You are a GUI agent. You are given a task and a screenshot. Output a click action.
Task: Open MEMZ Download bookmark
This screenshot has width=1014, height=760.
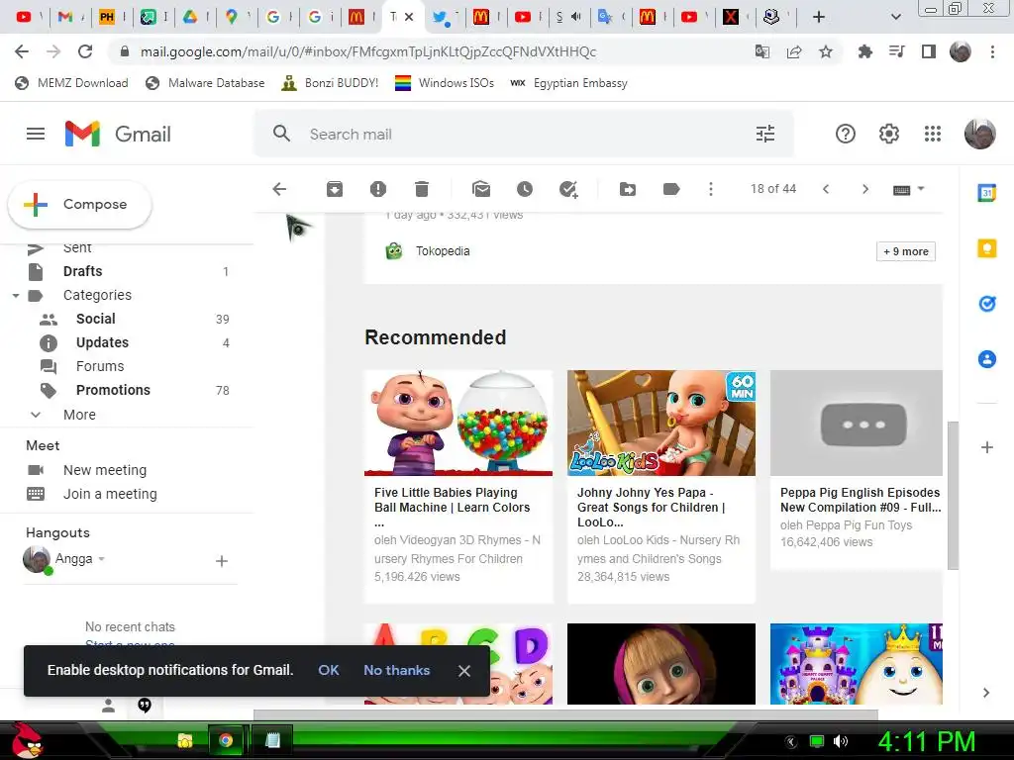coord(71,83)
